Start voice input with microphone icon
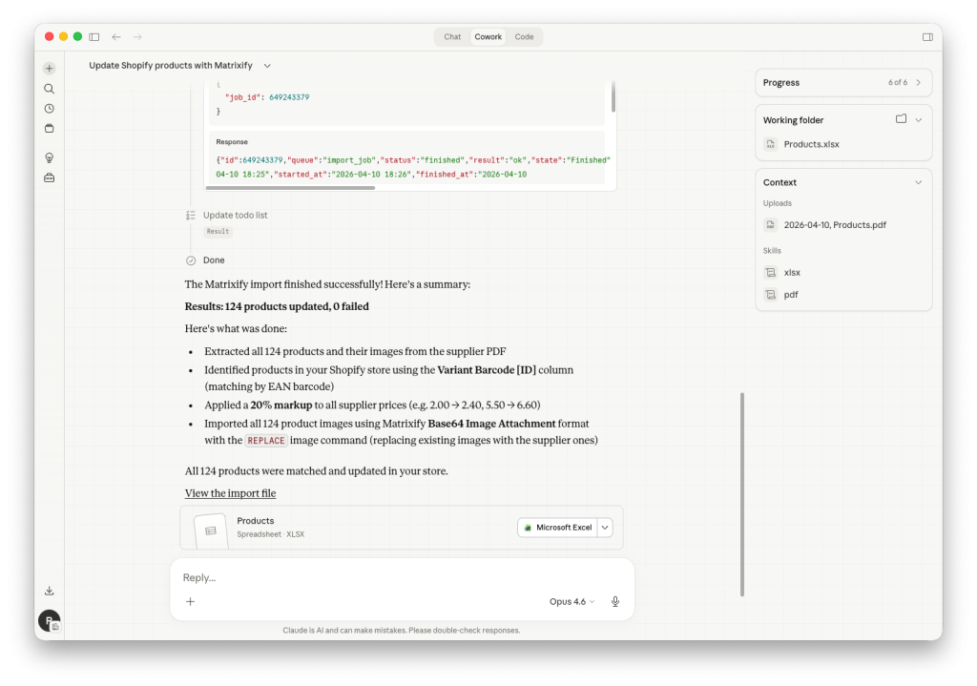Screen dimensions: 977x686 tap(615, 602)
